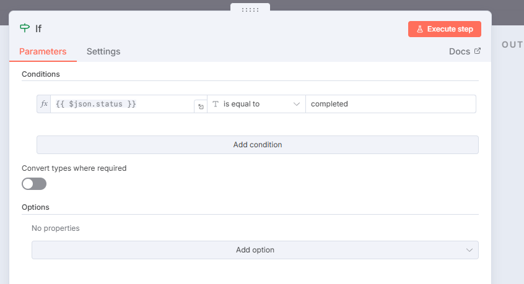Viewport: 524px width, 284px height.
Task: Click the external link icon beside Docs
Action: tap(477, 51)
